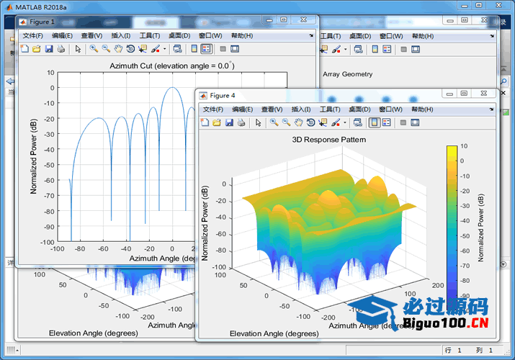Select Brush data tool in Figure 1
This screenshot has height=360, width=515.
(x=156, y=49)
